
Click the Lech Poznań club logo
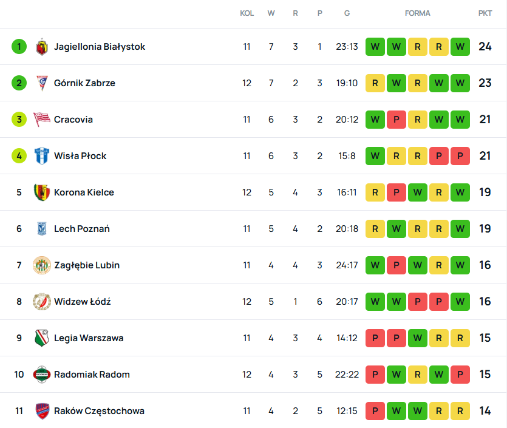pos(41,229)
